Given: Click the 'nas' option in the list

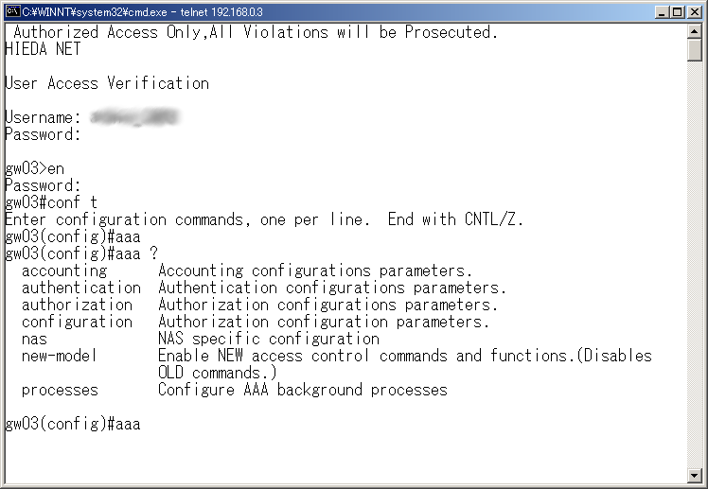Looking at the screenshot, I should pos(34,339).
